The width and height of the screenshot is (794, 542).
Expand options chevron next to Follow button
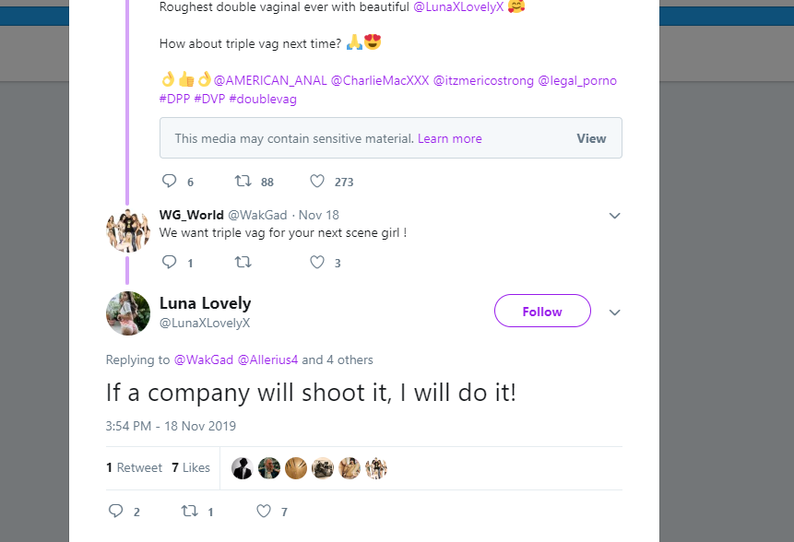pos(615,312)
